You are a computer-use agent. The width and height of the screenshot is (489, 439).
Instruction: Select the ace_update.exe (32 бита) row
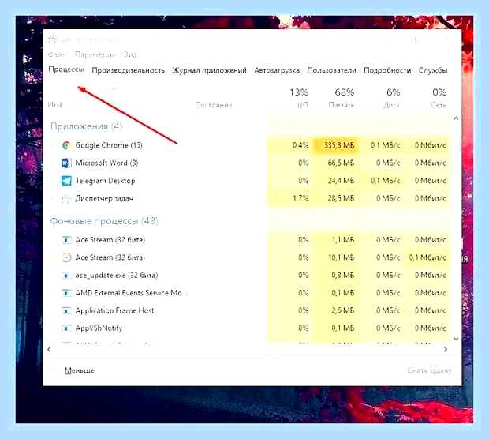pos(248,276)
